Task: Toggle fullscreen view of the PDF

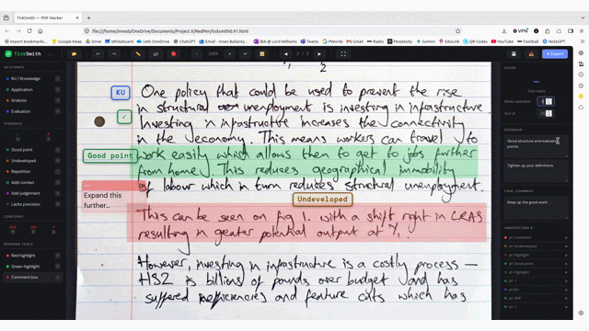Action: 343,54
